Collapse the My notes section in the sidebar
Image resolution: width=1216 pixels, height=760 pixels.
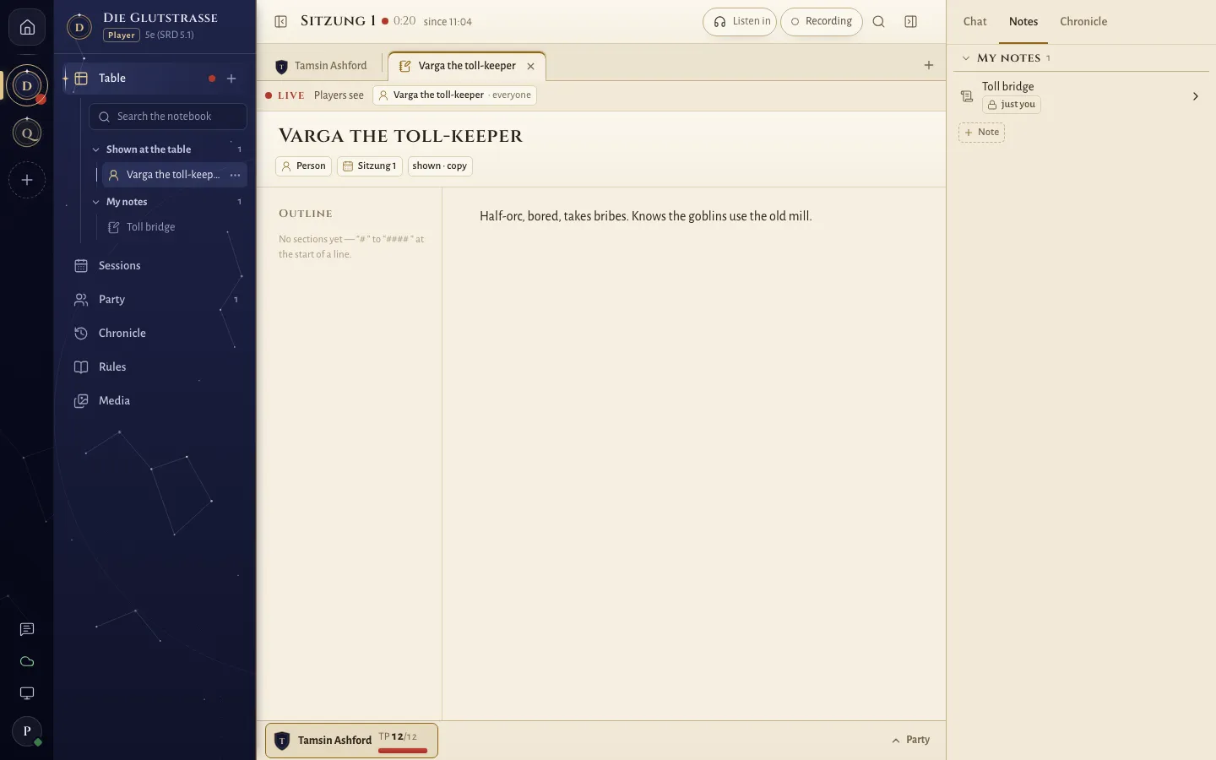pos(95,202)
